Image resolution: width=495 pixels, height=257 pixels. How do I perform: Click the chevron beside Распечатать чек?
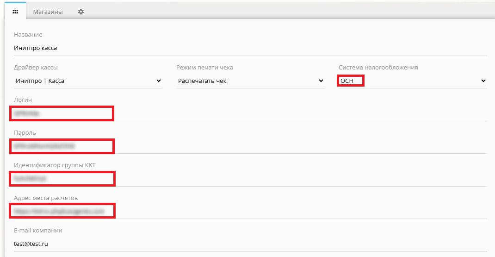pyautogui.click(x=321, y=81)
